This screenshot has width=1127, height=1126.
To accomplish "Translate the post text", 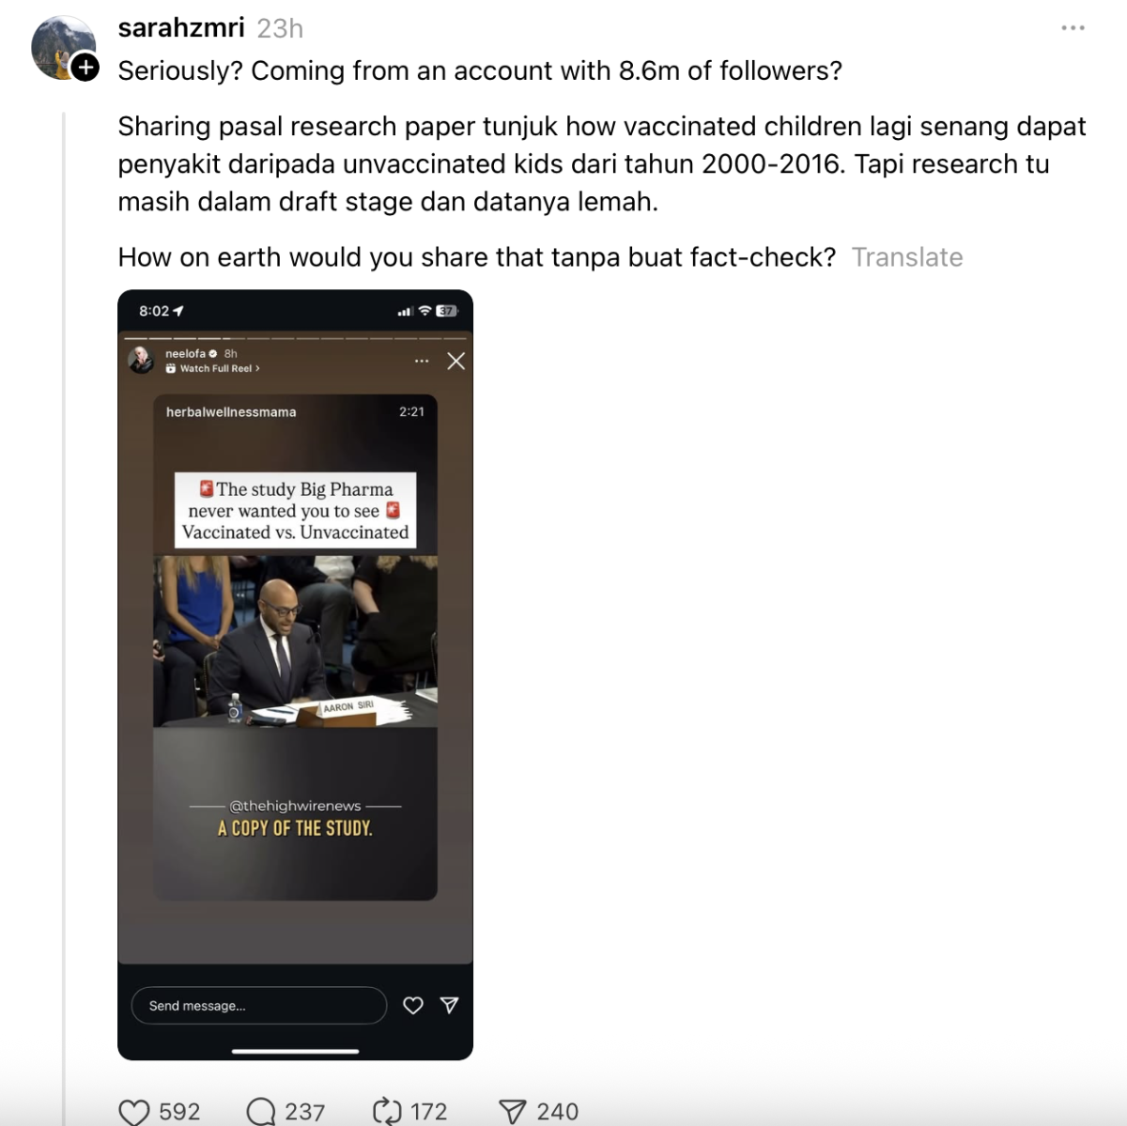I will pyautogui.click(x=907, y=257).
